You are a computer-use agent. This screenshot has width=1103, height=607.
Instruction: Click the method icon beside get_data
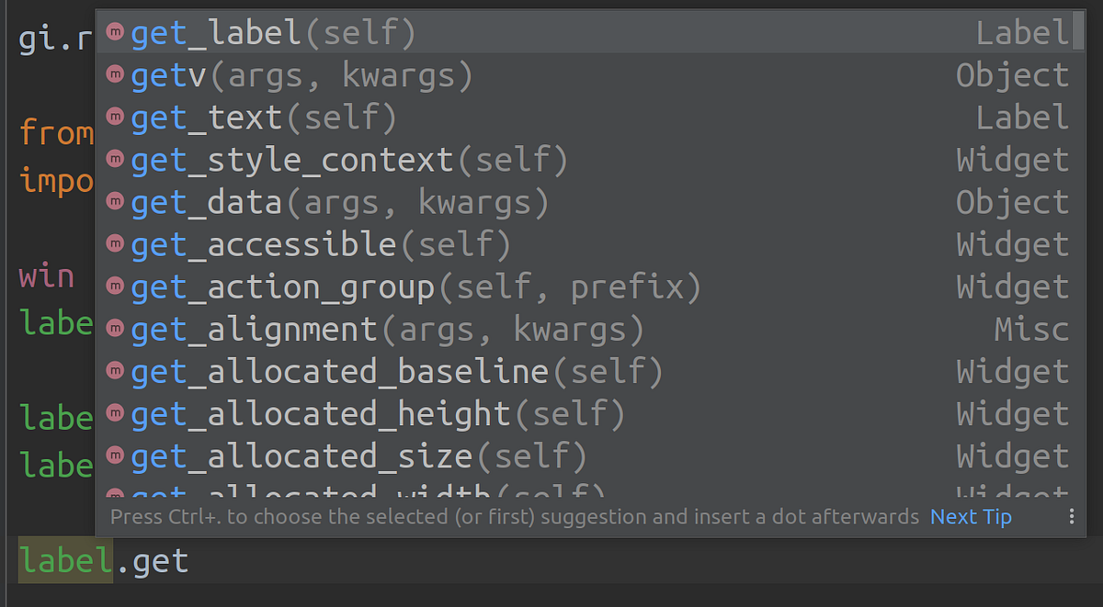(x=115, y=201)
